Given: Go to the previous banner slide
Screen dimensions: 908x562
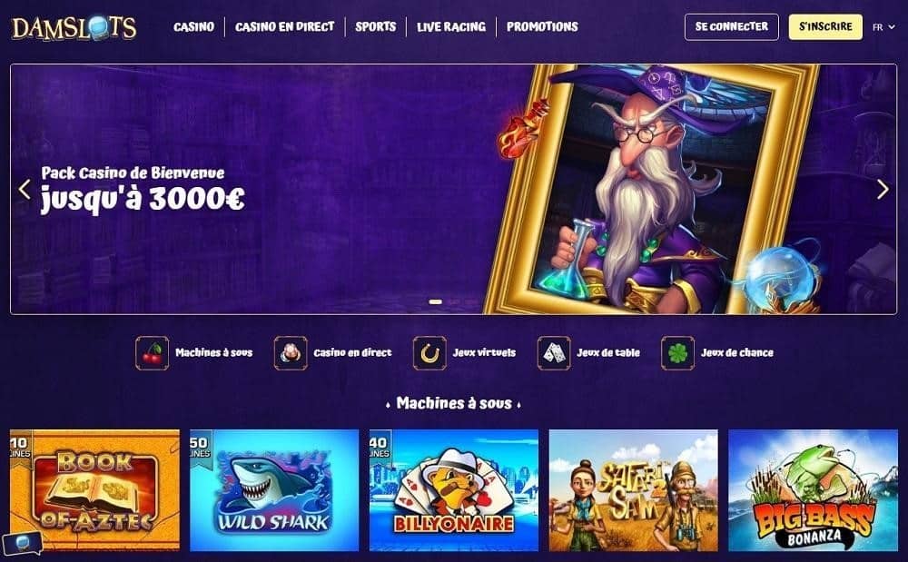Looking at the screenshot, I should pos(25,189).
